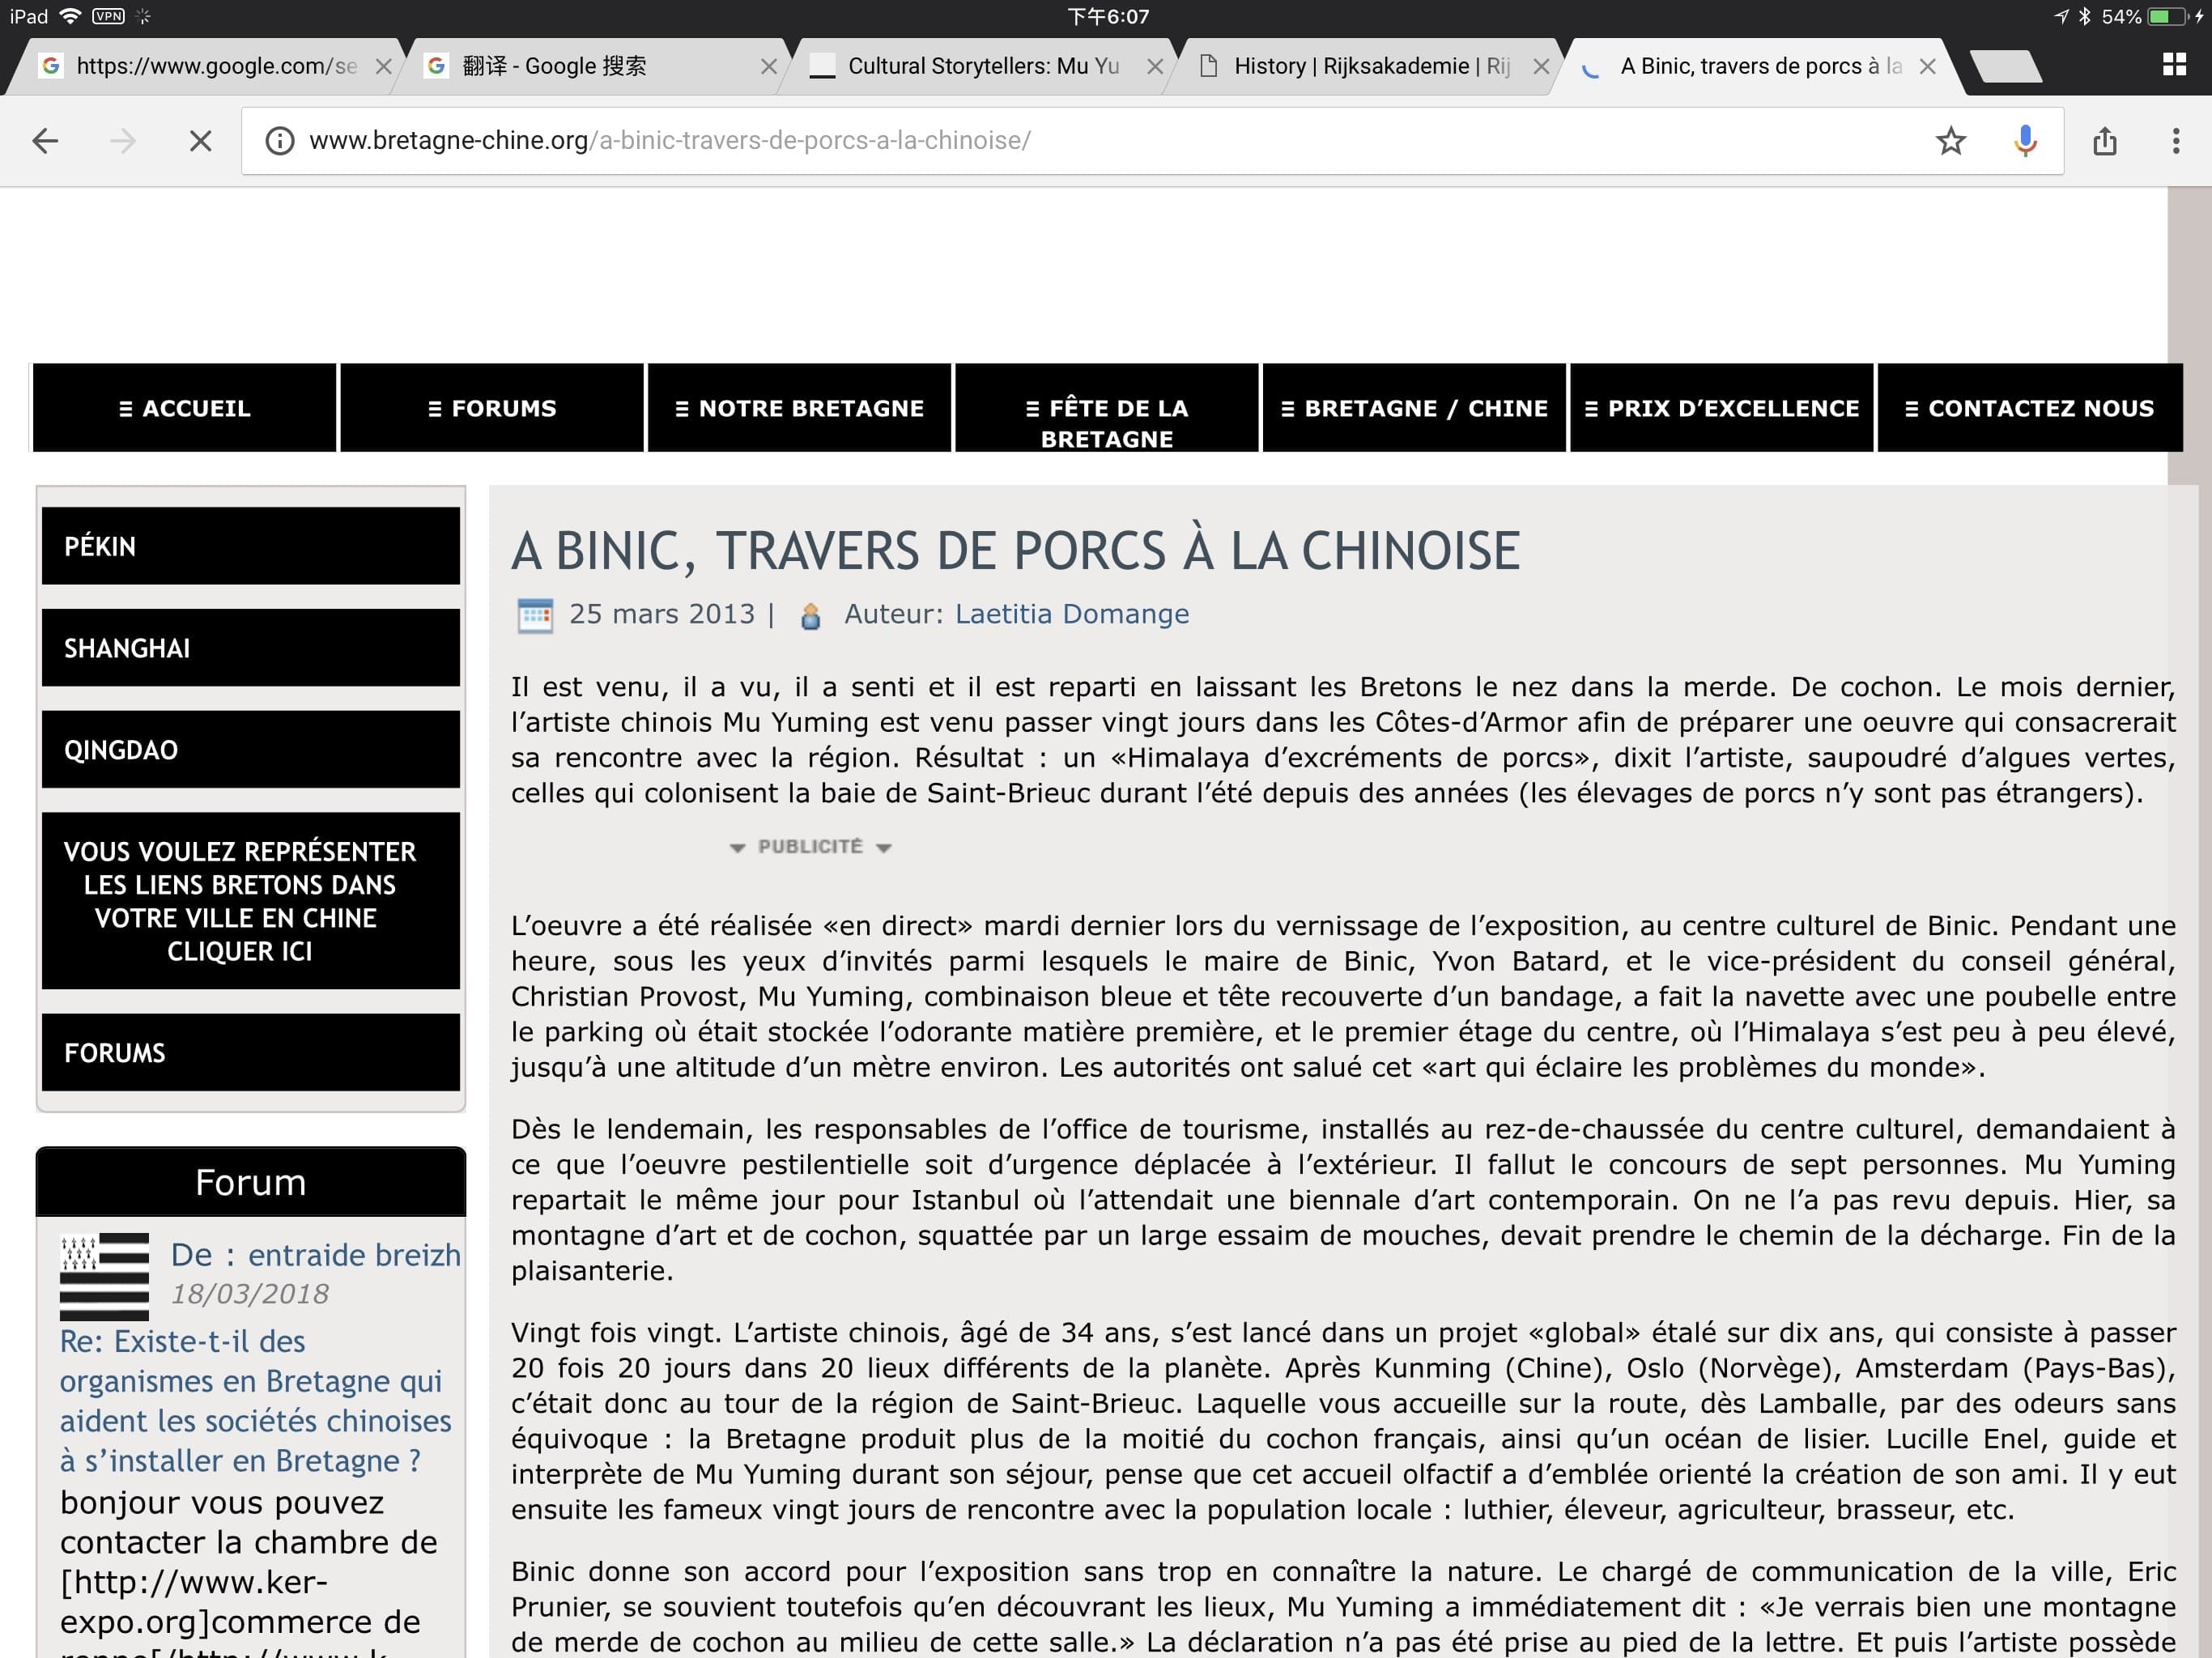Screen dimensions: 2212x1658
Task: Click the author icon before Auteur
Action: 811,616
